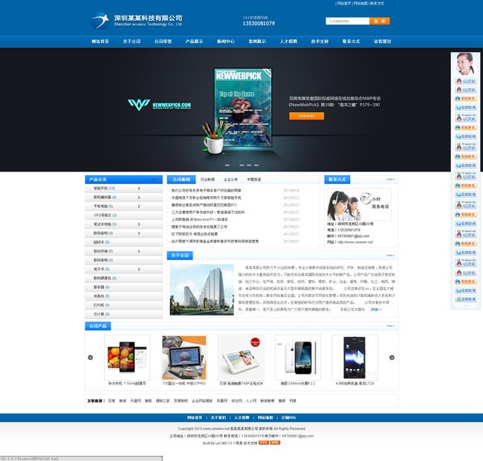Switch to 企业公告 news tab
483x461 pixels.
pos(230,180)
